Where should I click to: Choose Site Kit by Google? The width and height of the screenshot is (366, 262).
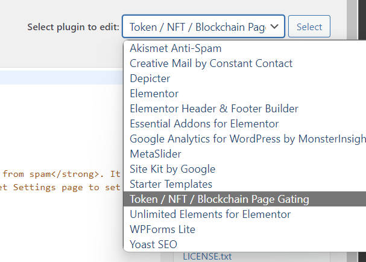coord(245,169)
